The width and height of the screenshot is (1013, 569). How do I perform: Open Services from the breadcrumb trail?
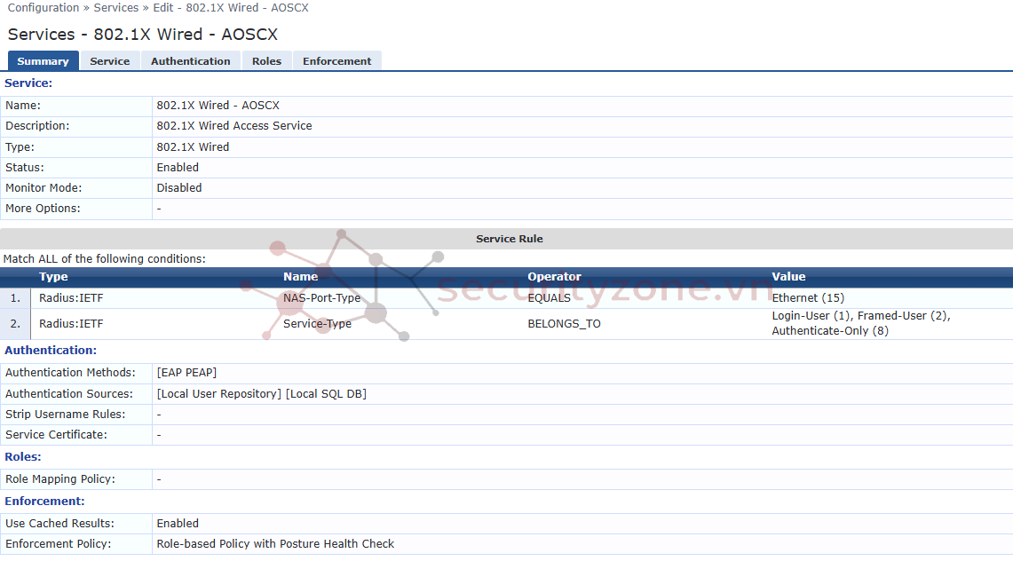[115, 7]
